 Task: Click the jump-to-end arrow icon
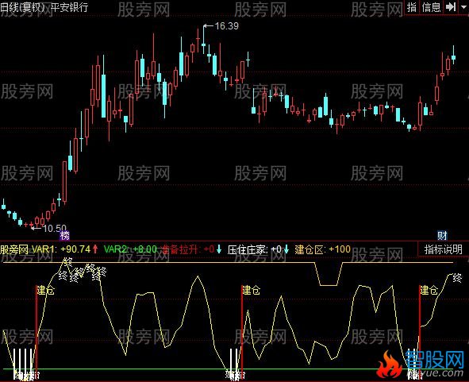click(x=450, y=7)
